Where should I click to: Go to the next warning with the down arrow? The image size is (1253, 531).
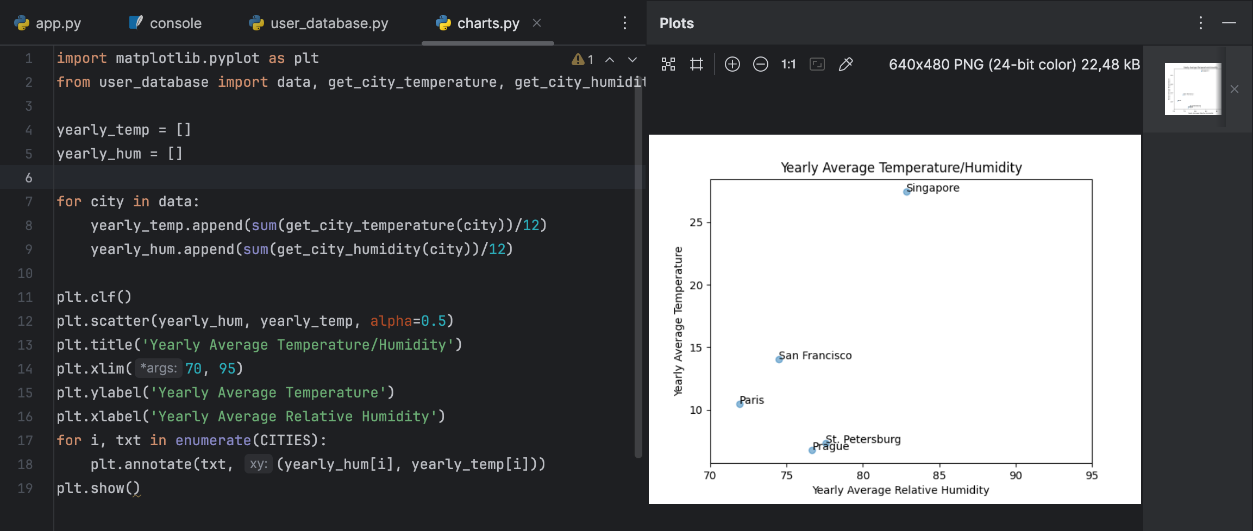[x=632, y=59]
